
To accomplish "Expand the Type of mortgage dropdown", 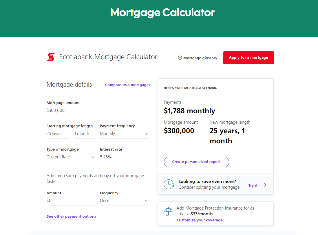I will (71, 157).
